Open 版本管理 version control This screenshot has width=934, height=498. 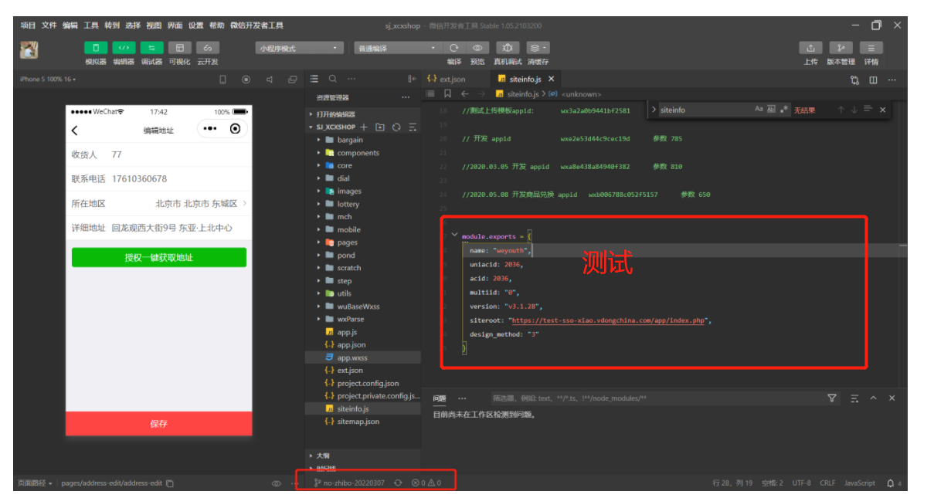click(841, 48)
